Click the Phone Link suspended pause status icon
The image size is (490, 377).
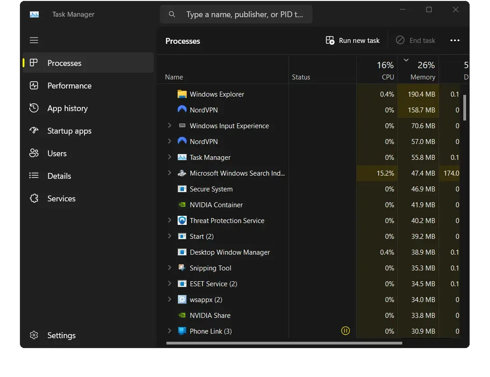(x=345, y=330)
